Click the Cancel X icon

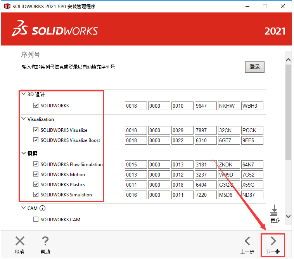pyautogui.click(x=20, y=241)
